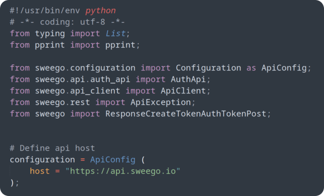Click the as keyword in Configuration import
This screenshot has width=324, height=196.
pos(251,68)
